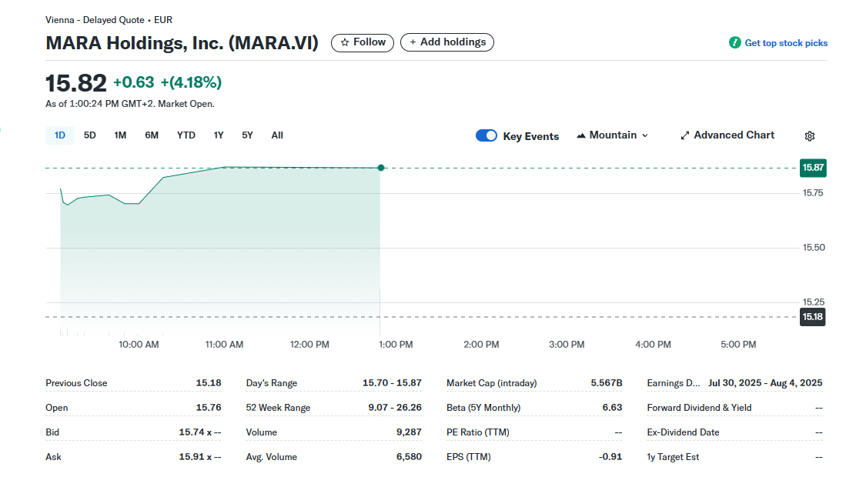Click the chart settings gear icon

pyautogui.click(x=809, y=136)
